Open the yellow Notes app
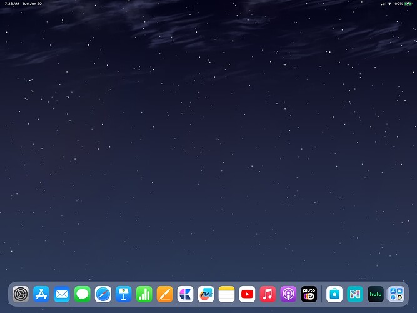The width and height of the screenshot is (417, 313). pyautogui.click(x=226, y=294)
